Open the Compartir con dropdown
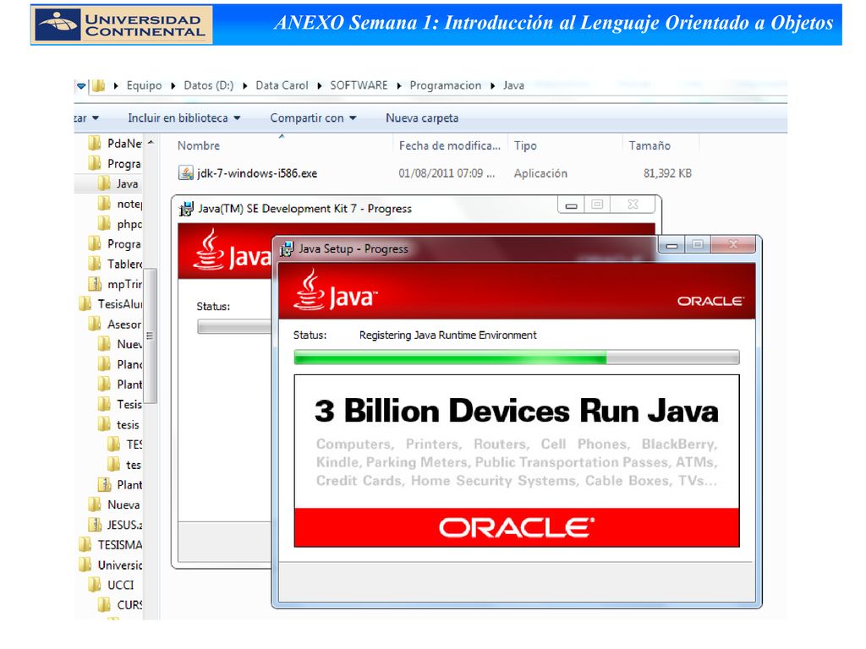This screenshot has height=649, width=866. pos(313,118)
